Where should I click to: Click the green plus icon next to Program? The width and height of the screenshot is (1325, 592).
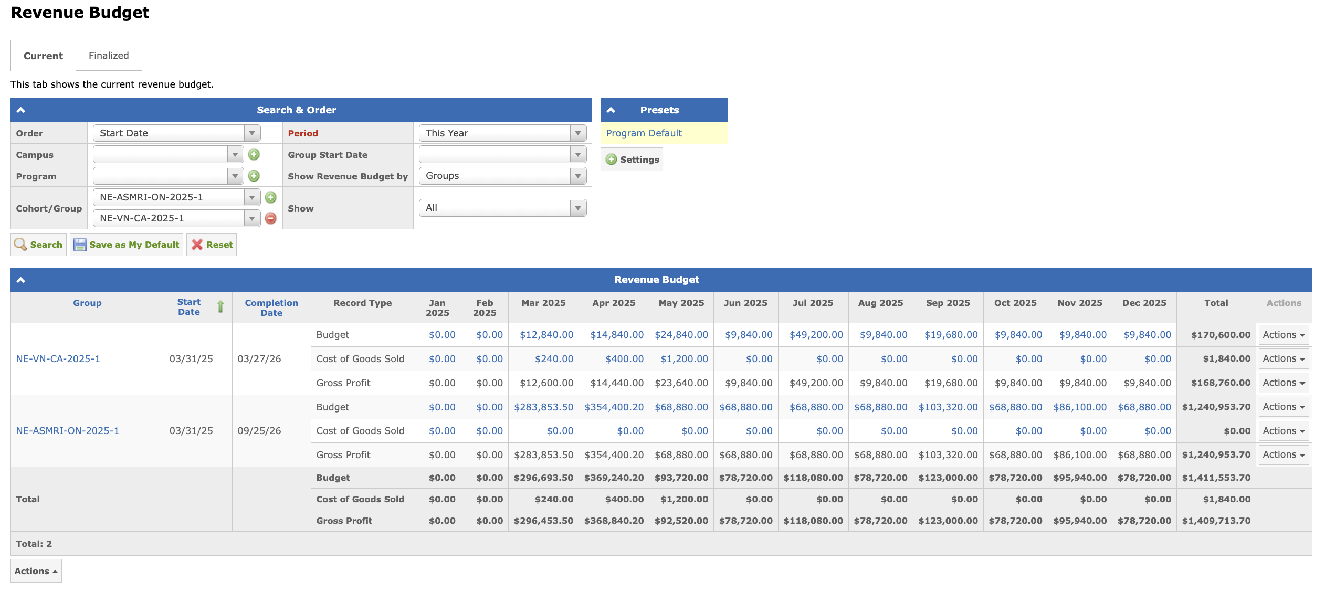[254, 176]
